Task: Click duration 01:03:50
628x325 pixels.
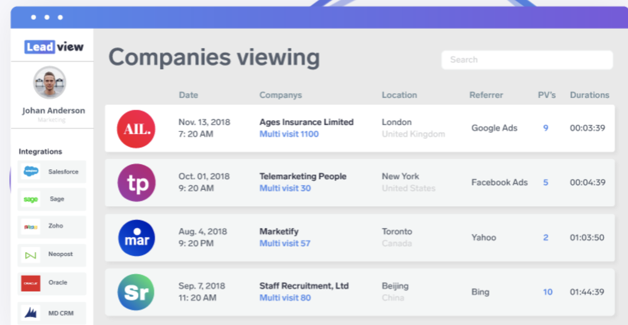Action: tap(587, 237)
